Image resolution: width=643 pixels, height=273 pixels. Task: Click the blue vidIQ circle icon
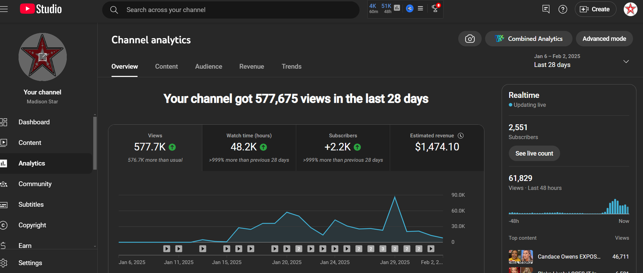click(x=409, y=8)
